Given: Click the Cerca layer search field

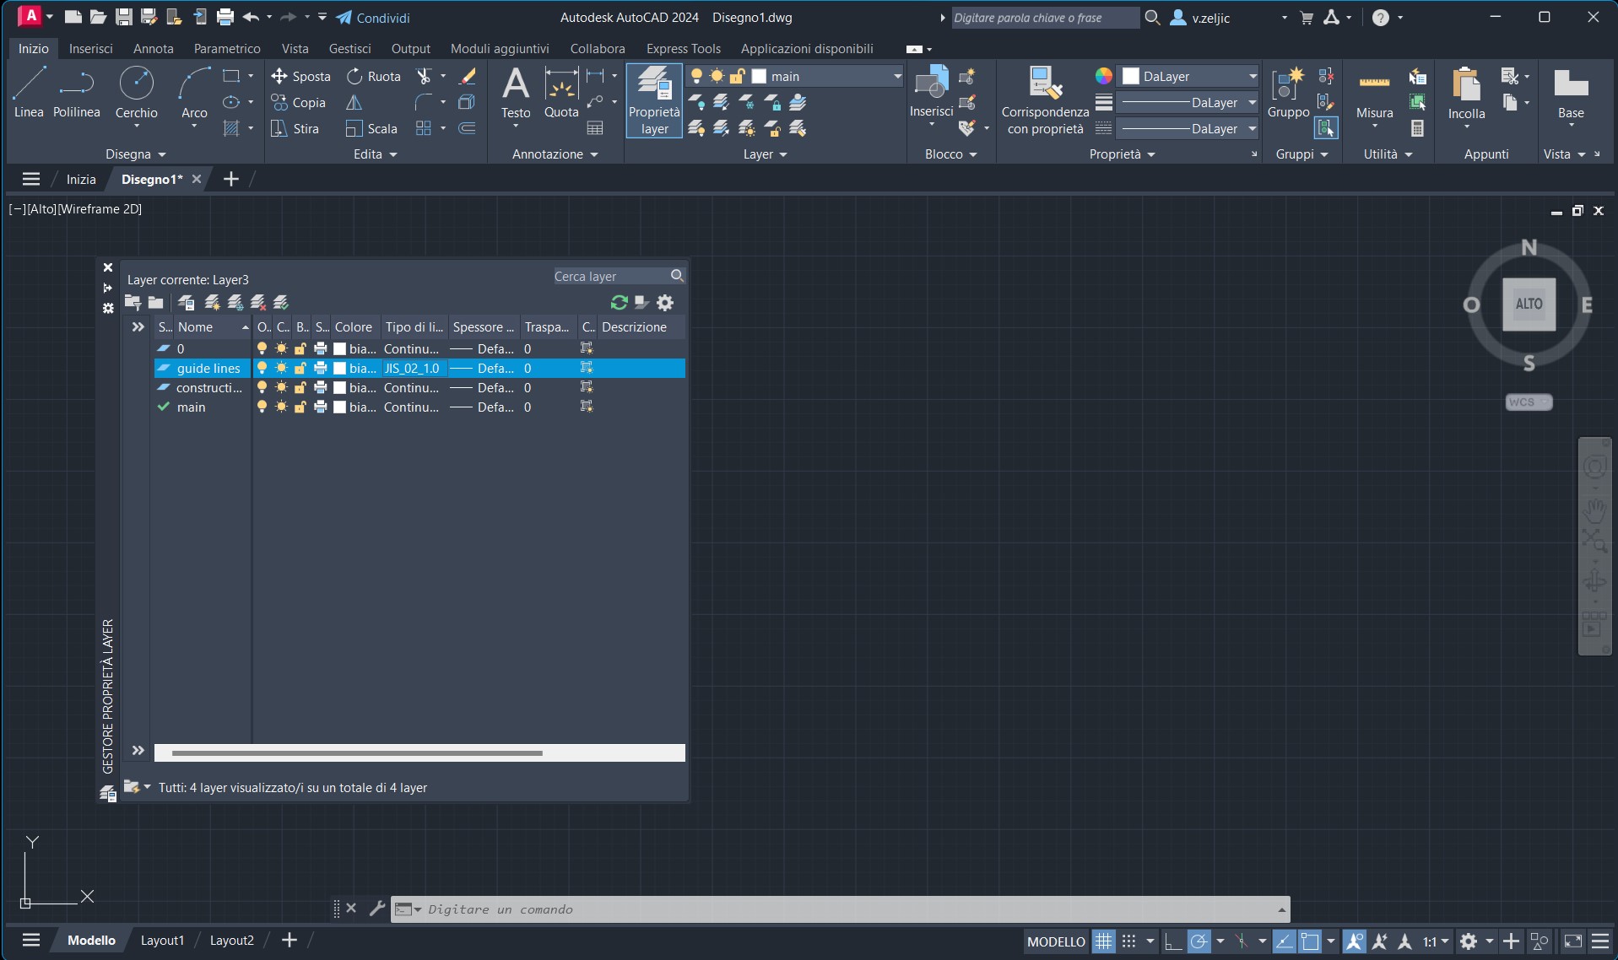Looking at the screenshot, I should (609, 276).
